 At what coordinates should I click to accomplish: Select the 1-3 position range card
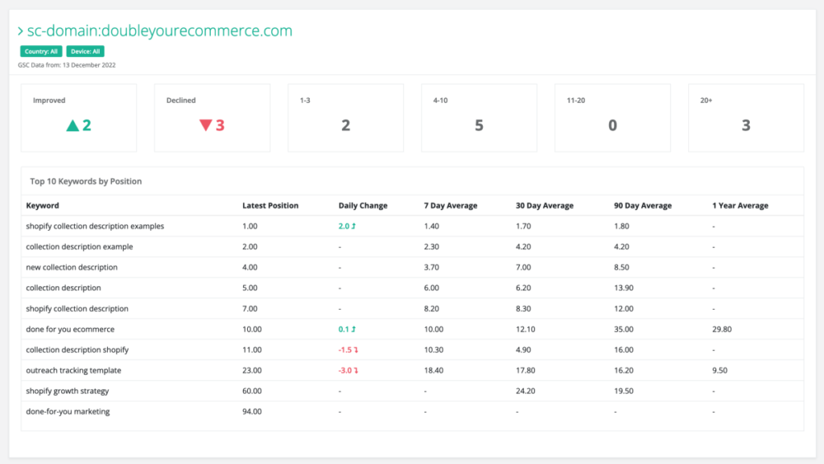[345, 118]
